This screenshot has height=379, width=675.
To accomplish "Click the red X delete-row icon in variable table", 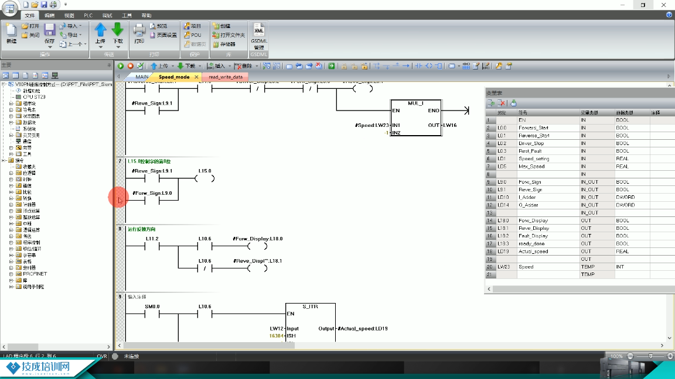I will pos(501,103).
